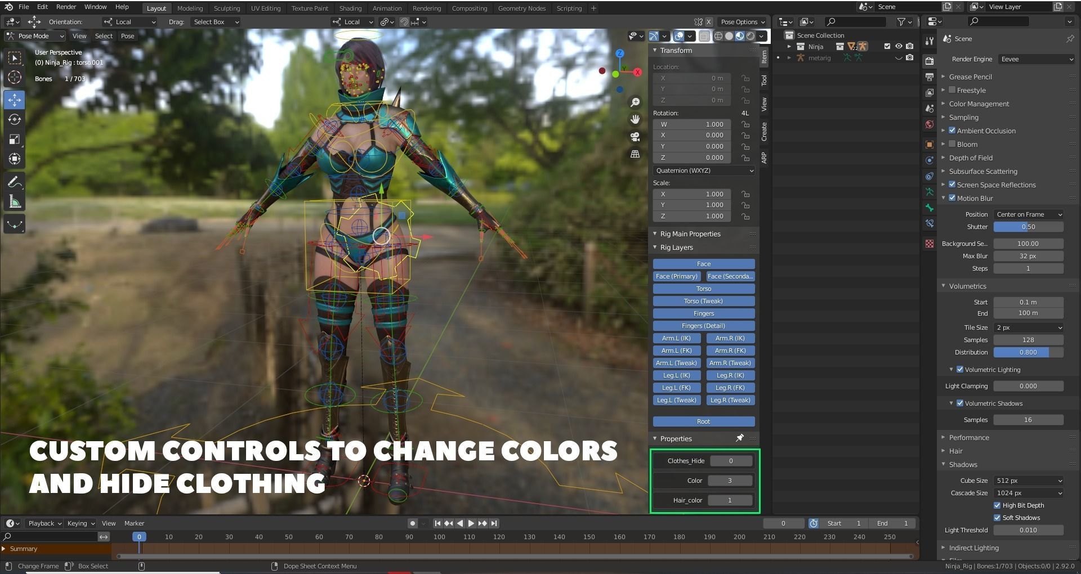Open the Pose Mode dropdown
Image resolution: width=1081 pixels, height=574 pixels.
(x=35, y=36)
